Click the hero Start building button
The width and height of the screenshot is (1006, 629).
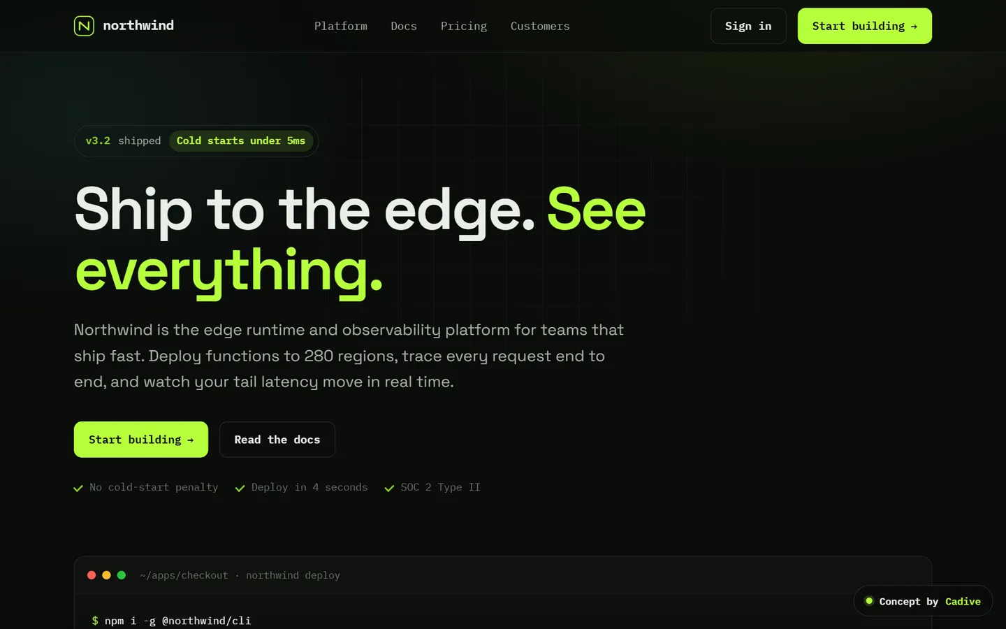click(141, 440)
